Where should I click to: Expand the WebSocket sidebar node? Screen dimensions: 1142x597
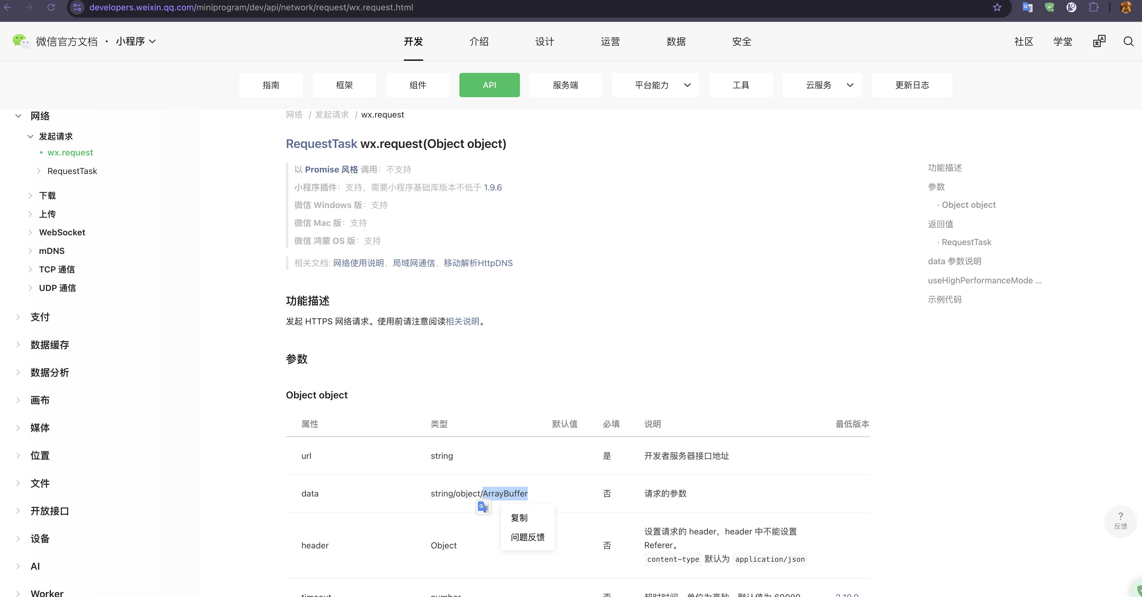point(30,233)
